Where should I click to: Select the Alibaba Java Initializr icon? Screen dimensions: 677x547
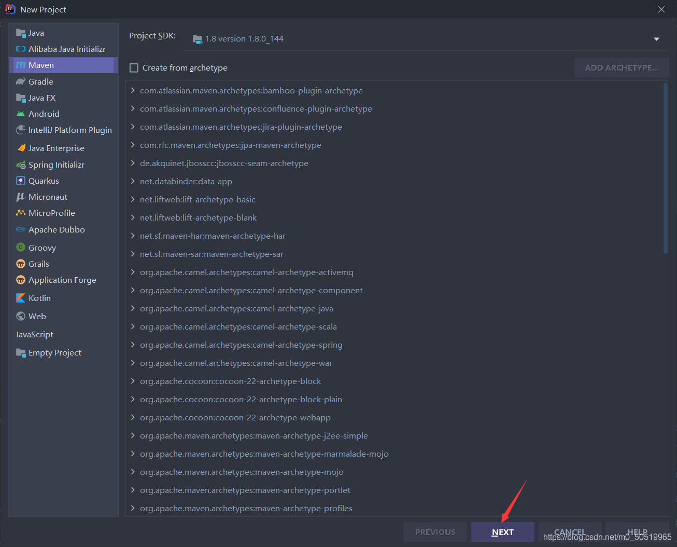pyautogui.click(x=21, y=49)
